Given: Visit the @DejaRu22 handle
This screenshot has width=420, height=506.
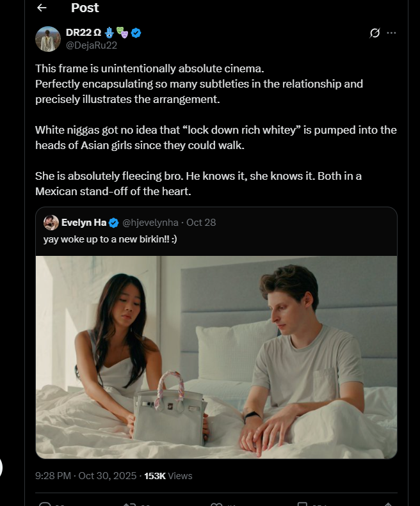Looking at the screenshot, I should pos(92,45).
